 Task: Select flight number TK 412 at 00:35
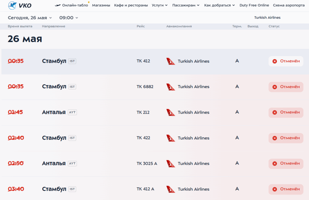143,61
